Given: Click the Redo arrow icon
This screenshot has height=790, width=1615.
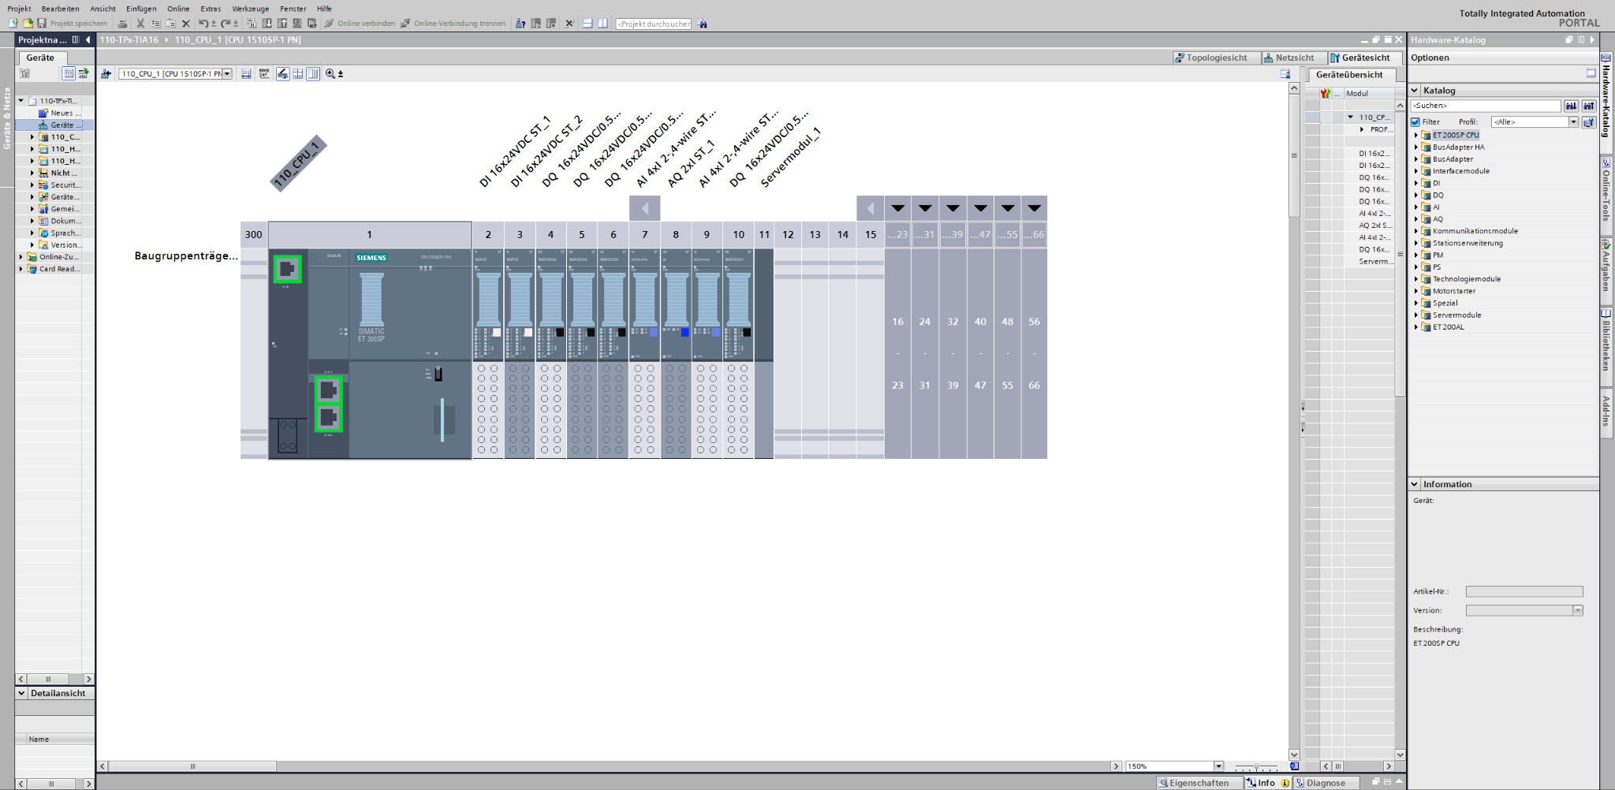Looking at the screenshot, I should (x=226, y=24).
